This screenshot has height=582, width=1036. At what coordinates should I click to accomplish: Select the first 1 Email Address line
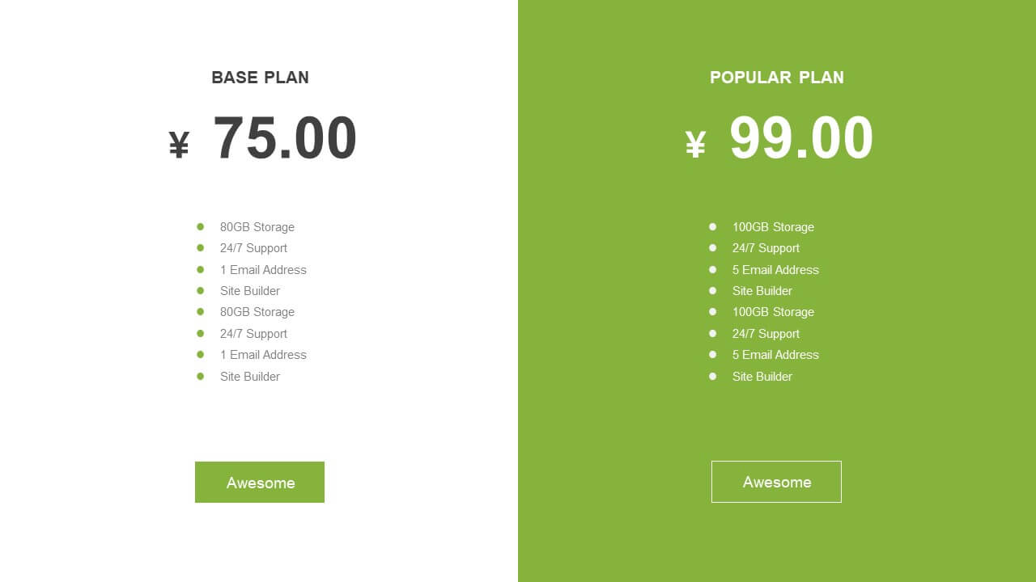(263, 270)
